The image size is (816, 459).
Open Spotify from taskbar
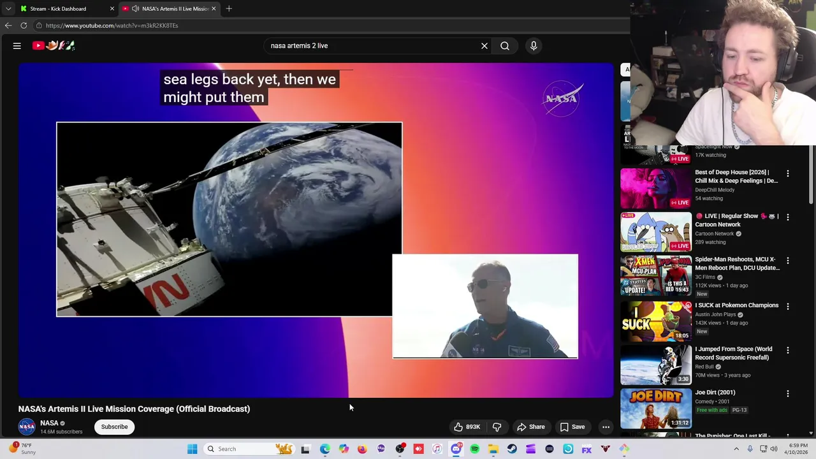click(x=475, y=449)
